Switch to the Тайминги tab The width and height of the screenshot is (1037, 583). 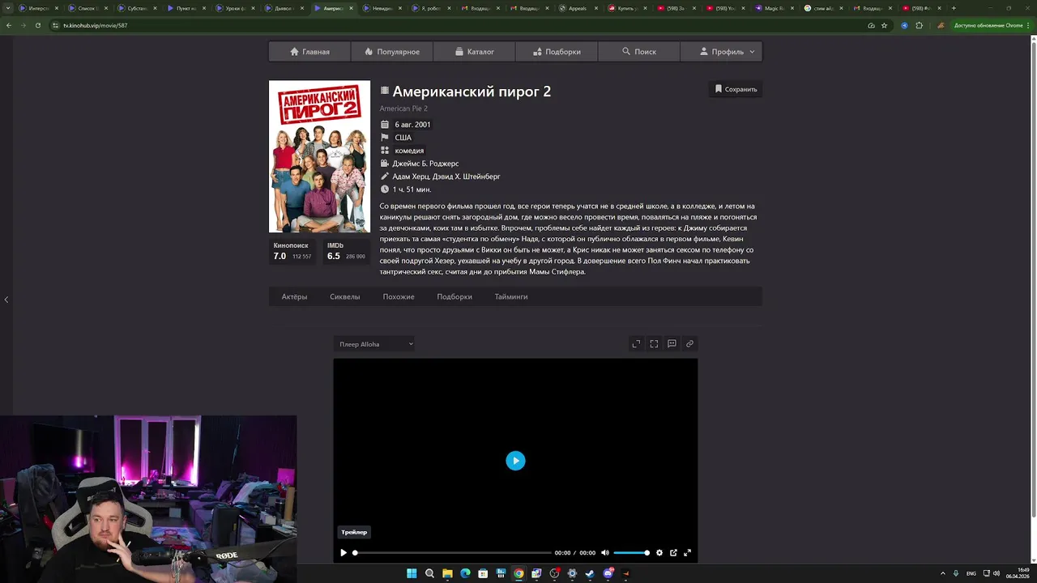click(511, 297)
